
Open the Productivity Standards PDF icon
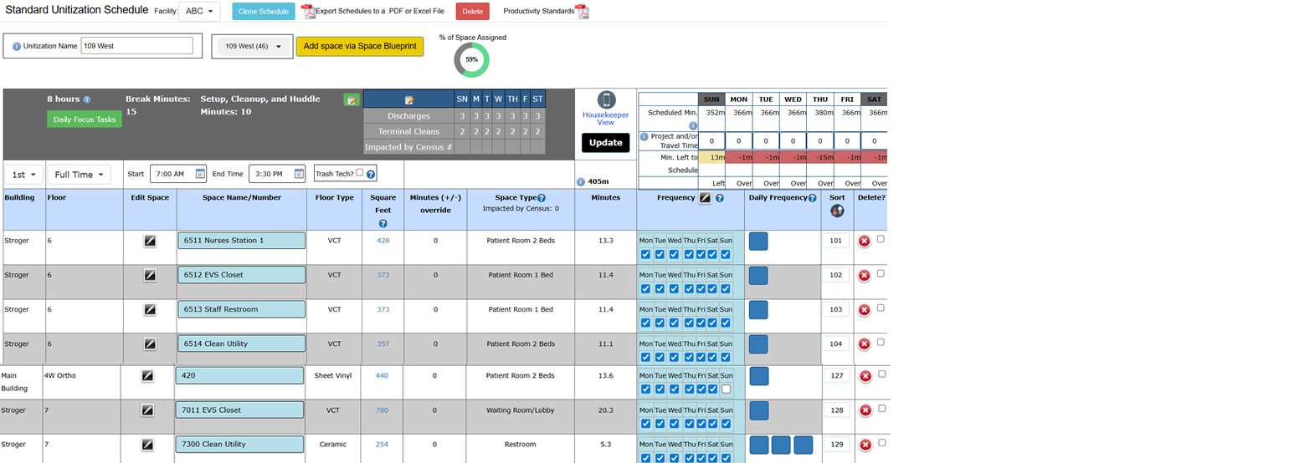pyautogui.click(x=582, y=12)
